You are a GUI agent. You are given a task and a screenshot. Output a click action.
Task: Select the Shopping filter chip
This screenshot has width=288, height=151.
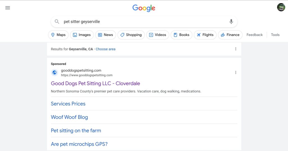click(x=131, y=35)
